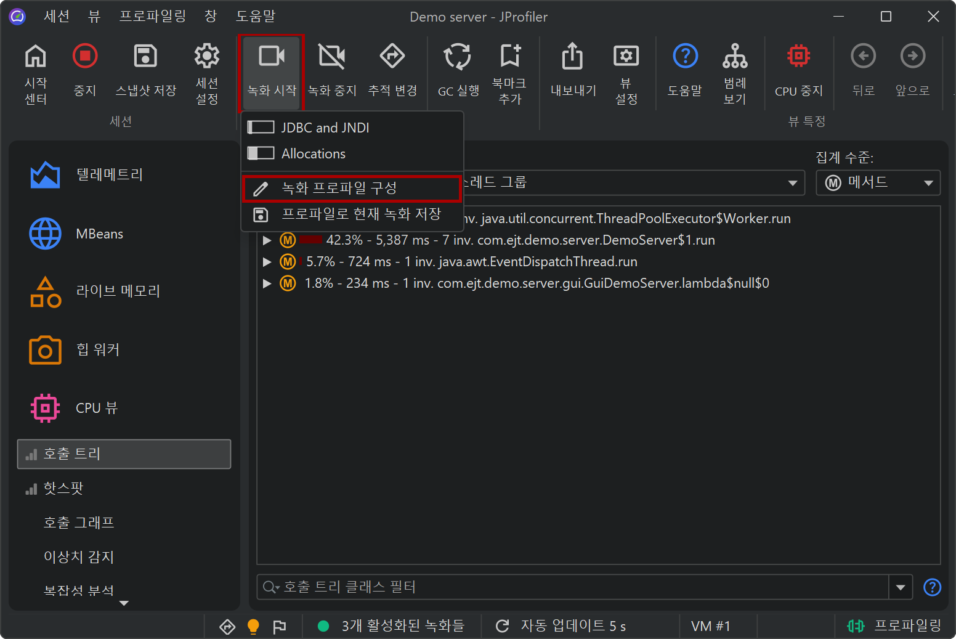The image size is (956, 639).
Task: Click the 중지 (stop) session icon
Action: (85, 57)
